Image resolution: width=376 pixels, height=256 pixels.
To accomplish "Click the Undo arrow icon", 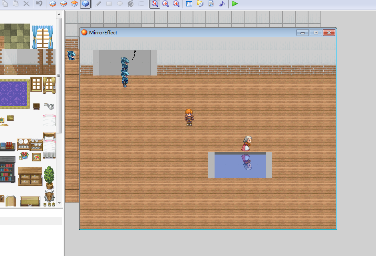I will click(39, 4).
